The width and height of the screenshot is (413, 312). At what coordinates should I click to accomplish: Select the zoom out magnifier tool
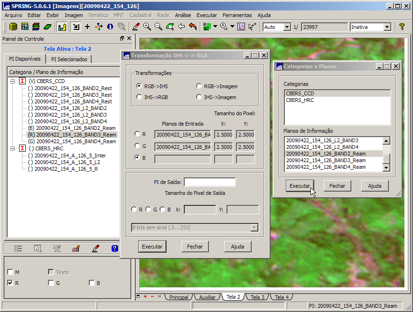pyautogui.click(x=159, y=27)
